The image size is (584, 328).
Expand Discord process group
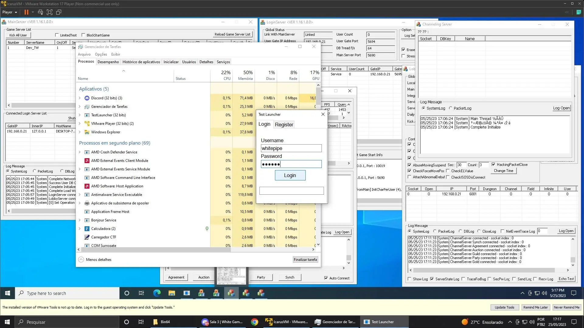[80, 98]
